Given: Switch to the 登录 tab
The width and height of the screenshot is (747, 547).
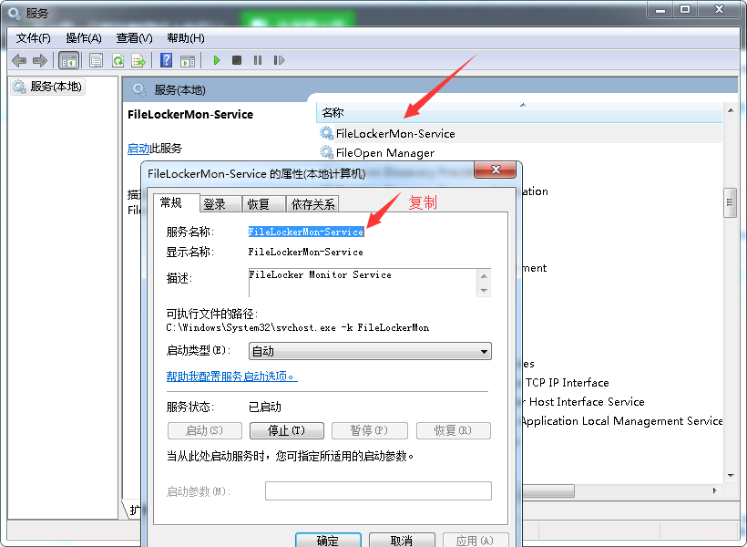Looking at the screenshot, I should click(x=215, y=204).
